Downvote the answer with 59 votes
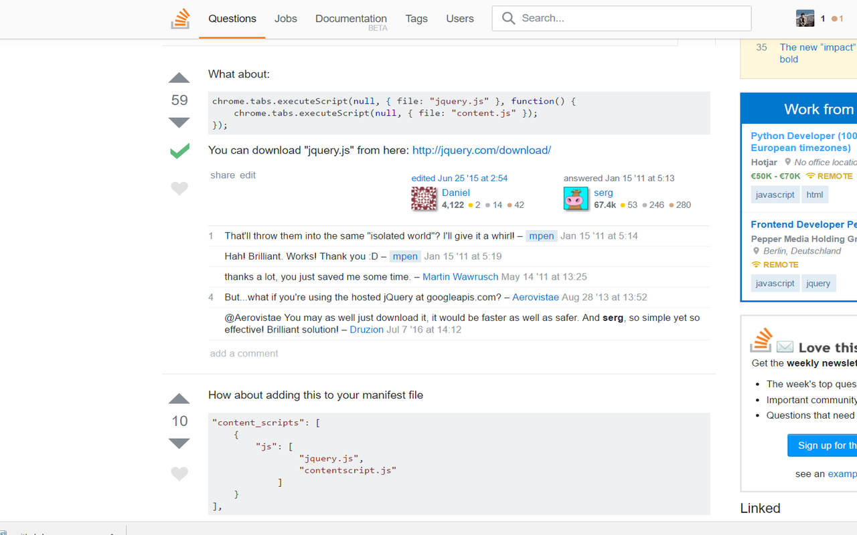 [x=179, y=122]
